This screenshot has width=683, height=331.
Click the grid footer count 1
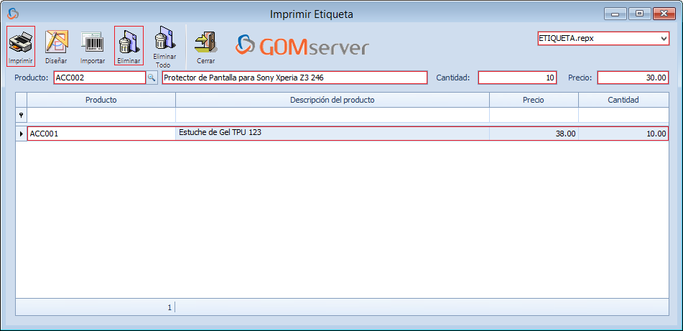point(169,307)
